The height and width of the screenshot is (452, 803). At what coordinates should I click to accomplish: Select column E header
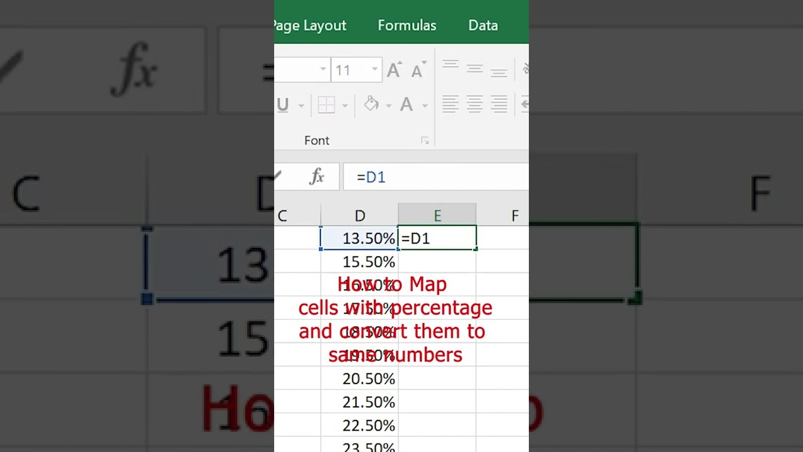pos(437,216)
